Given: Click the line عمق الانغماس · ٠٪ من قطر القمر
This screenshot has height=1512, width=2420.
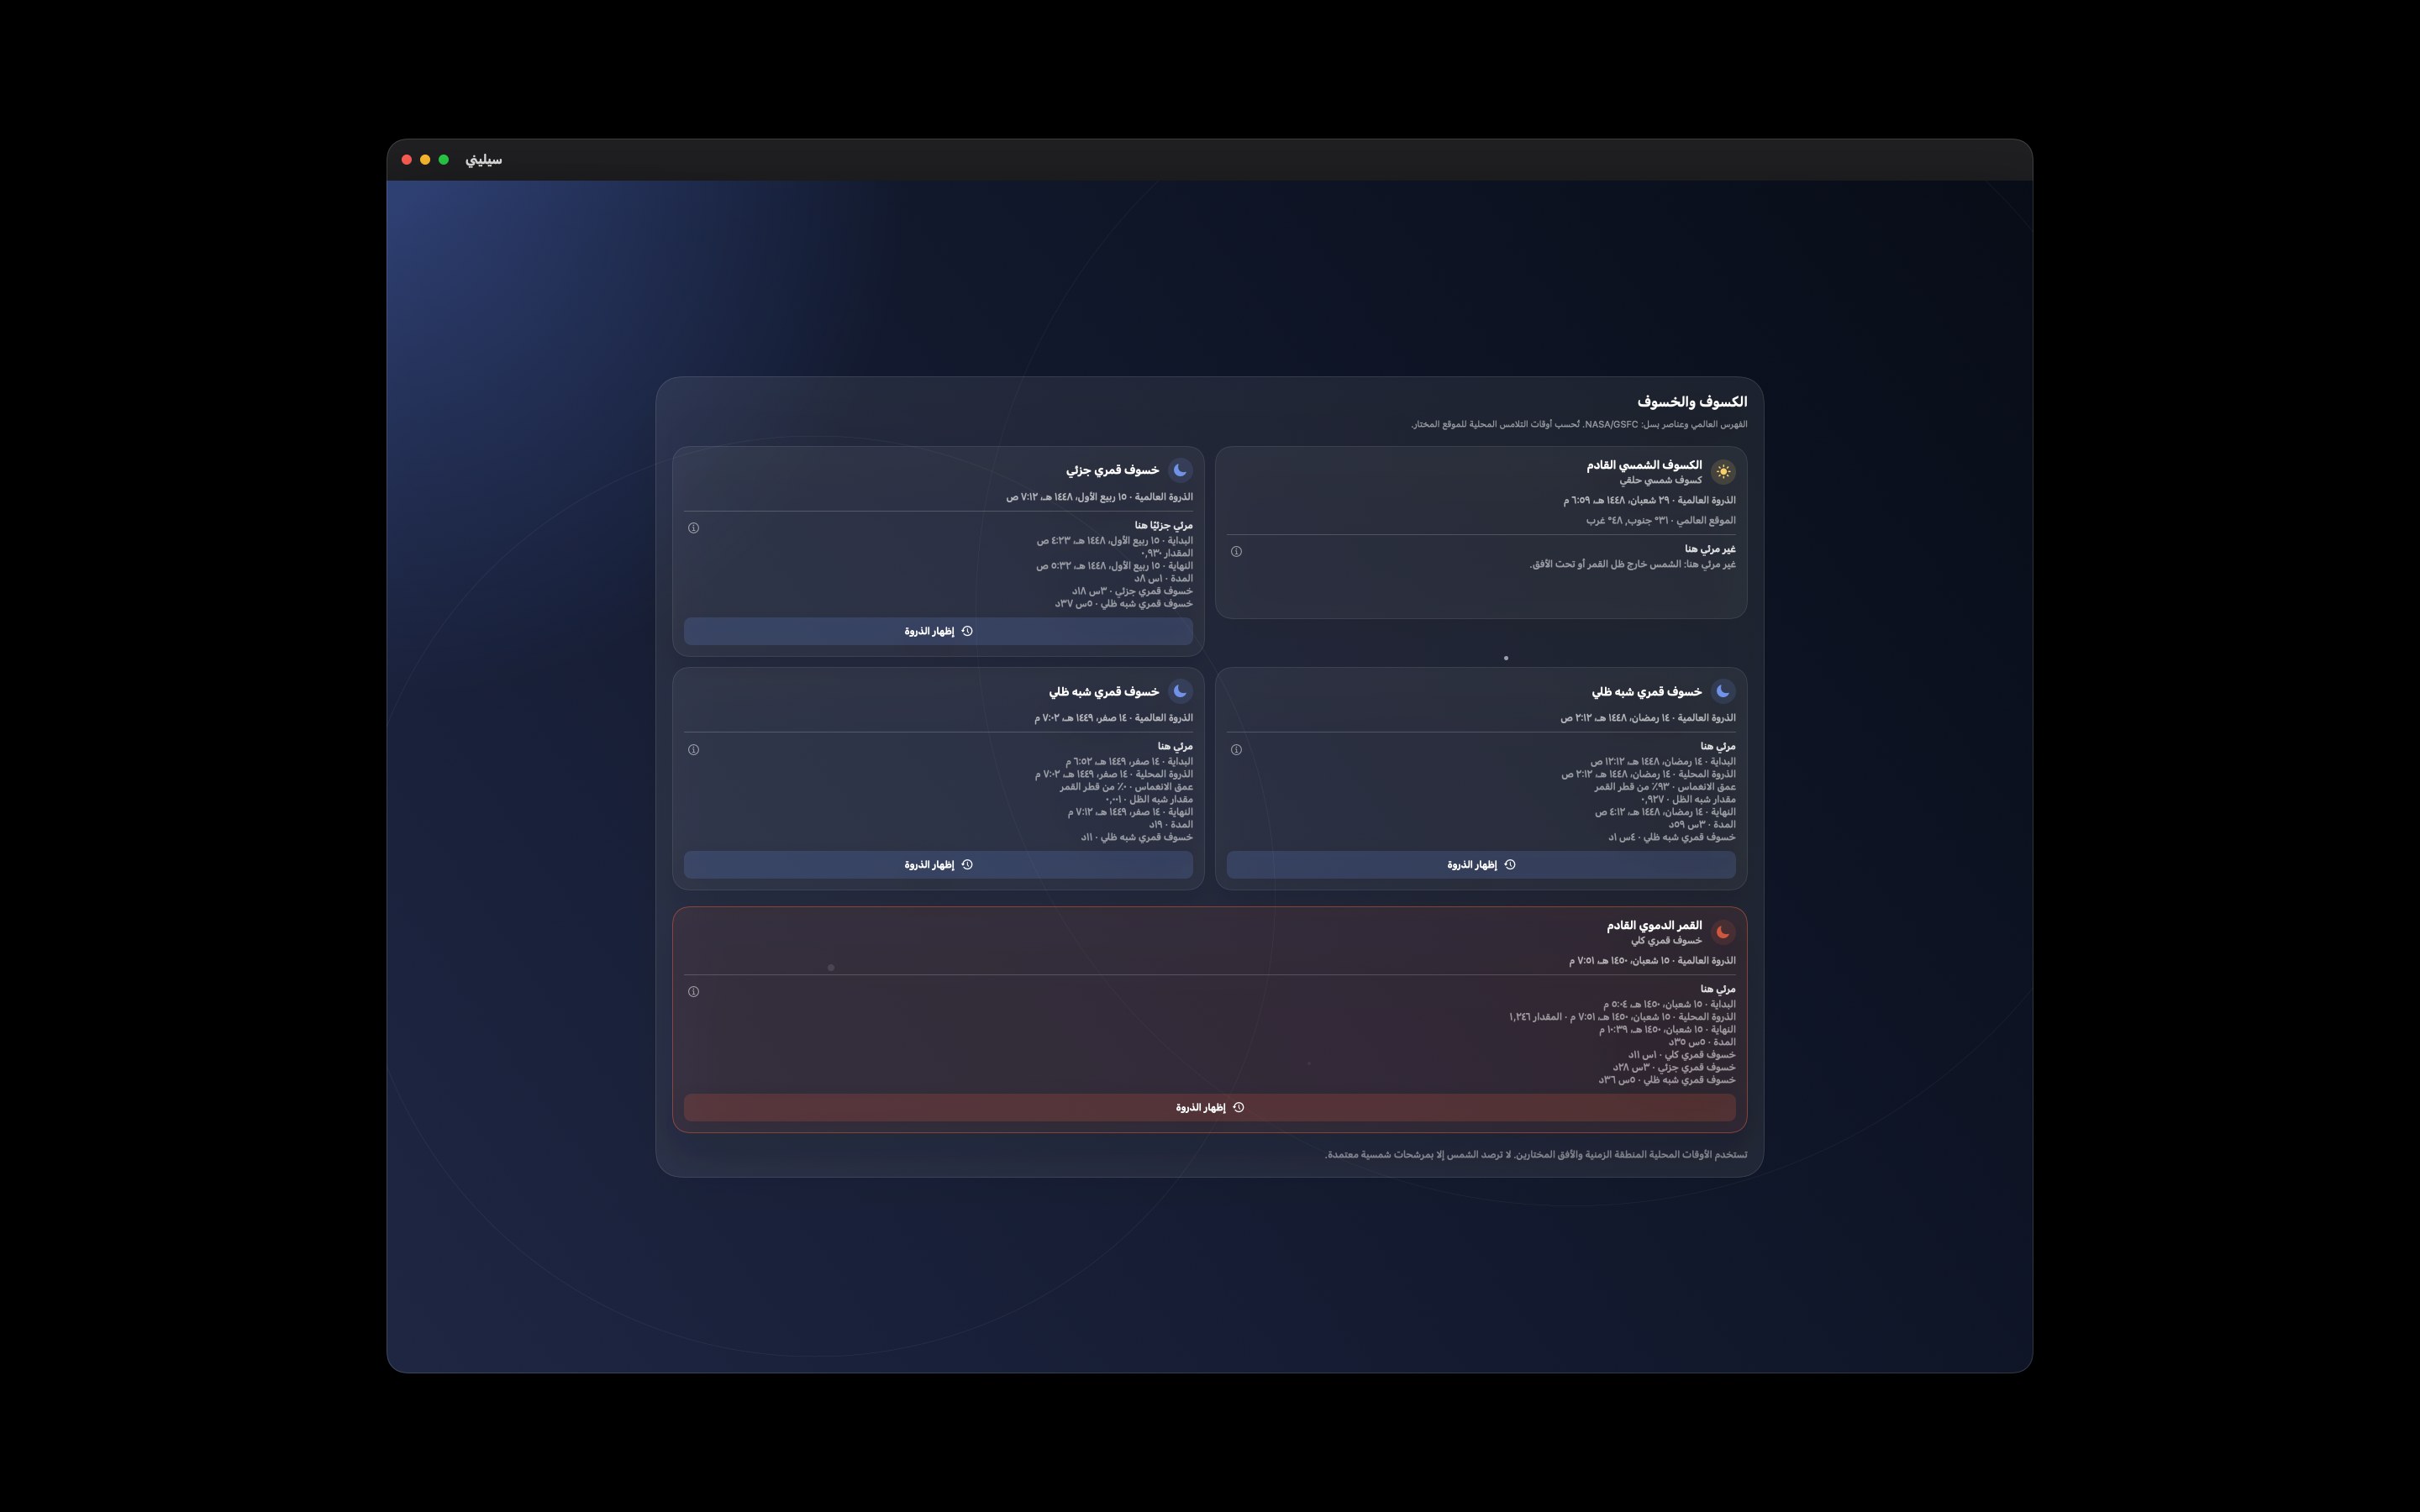Looking at the screenshot, I should coord(1126,787).
